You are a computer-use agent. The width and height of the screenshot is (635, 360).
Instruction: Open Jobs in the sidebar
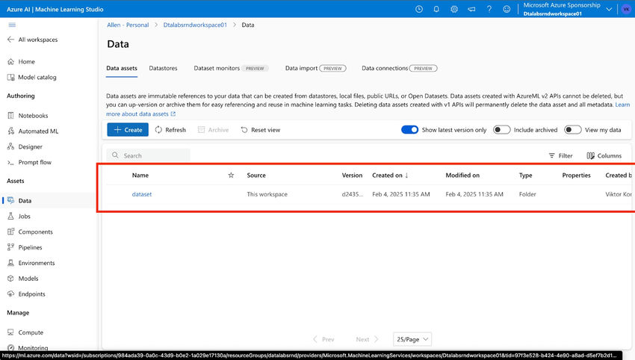click(19, 217)
